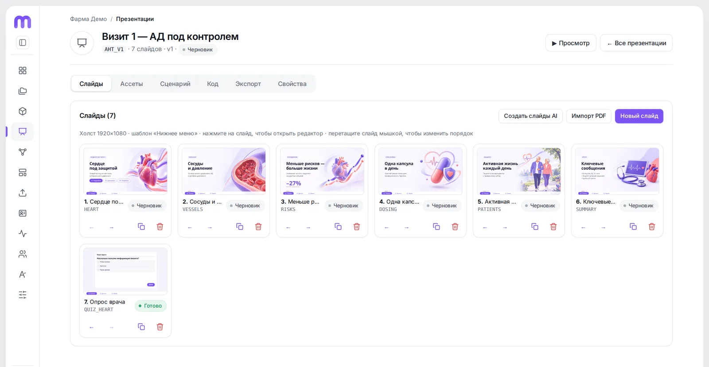The width and height of the screenshot is (709, 367).
Task: Go to the Экспорт tab
Action: click(x=248, y=84)
